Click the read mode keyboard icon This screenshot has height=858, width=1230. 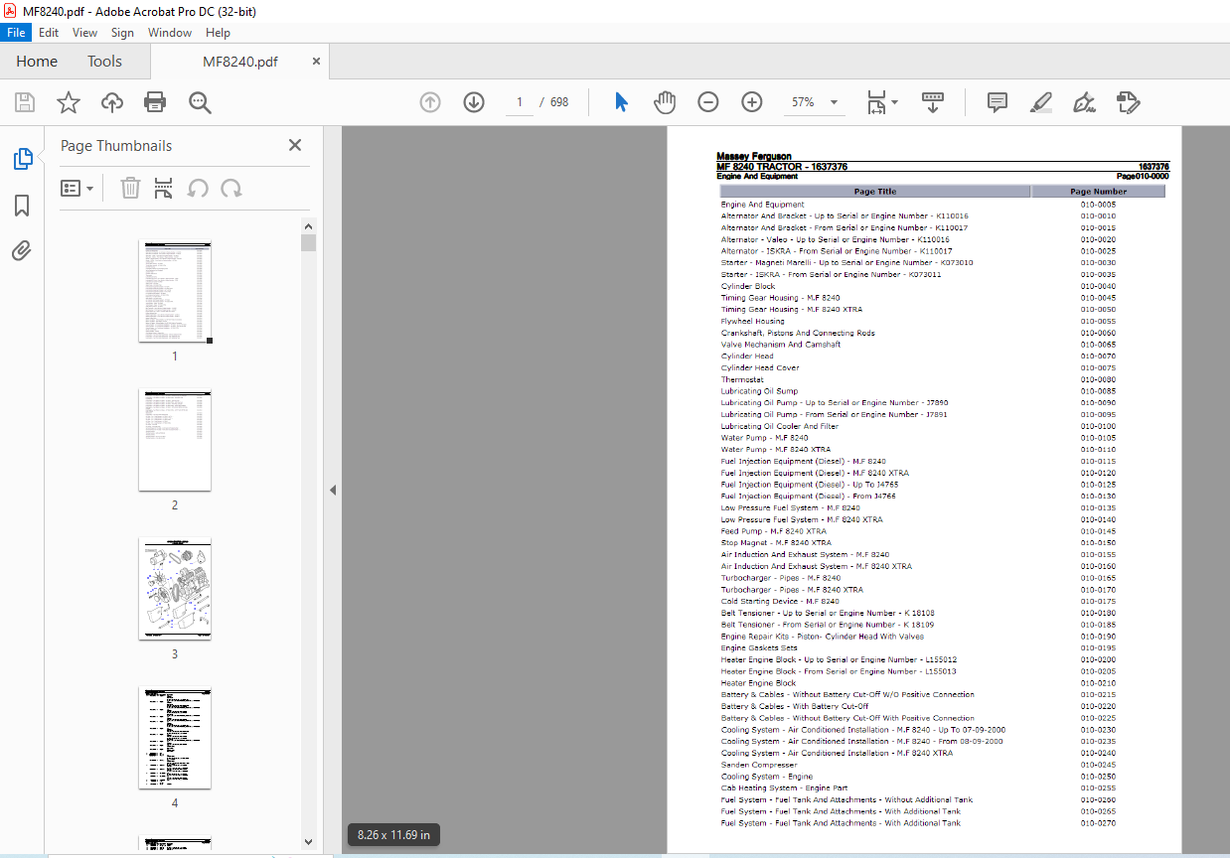coord(933,102)
